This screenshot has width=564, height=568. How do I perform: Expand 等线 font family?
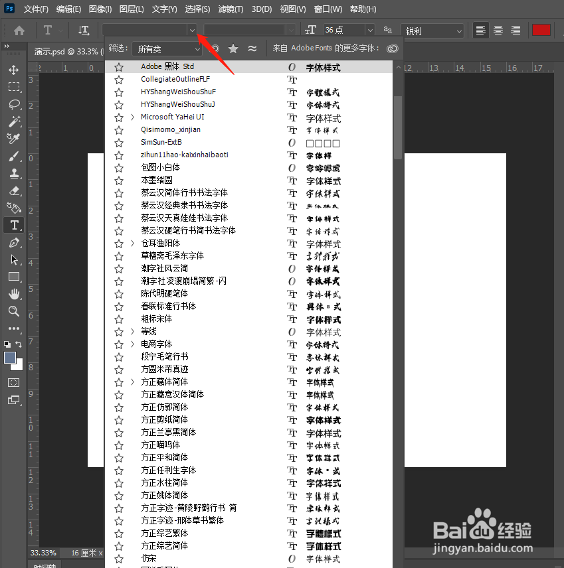pyautogui.click(x=132, y=332)
